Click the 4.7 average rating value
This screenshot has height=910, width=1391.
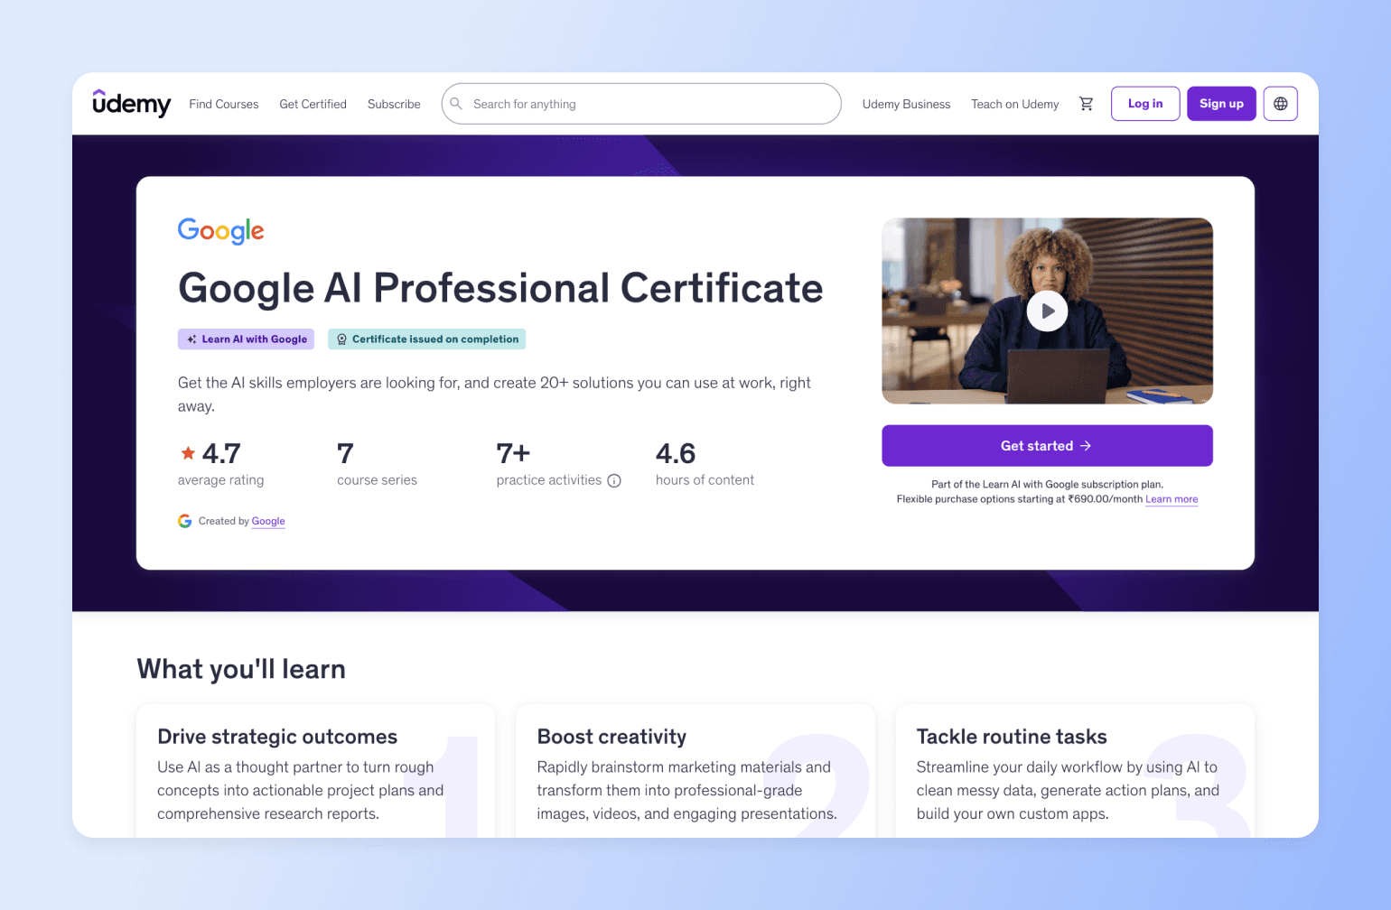(x=221, y=453)
